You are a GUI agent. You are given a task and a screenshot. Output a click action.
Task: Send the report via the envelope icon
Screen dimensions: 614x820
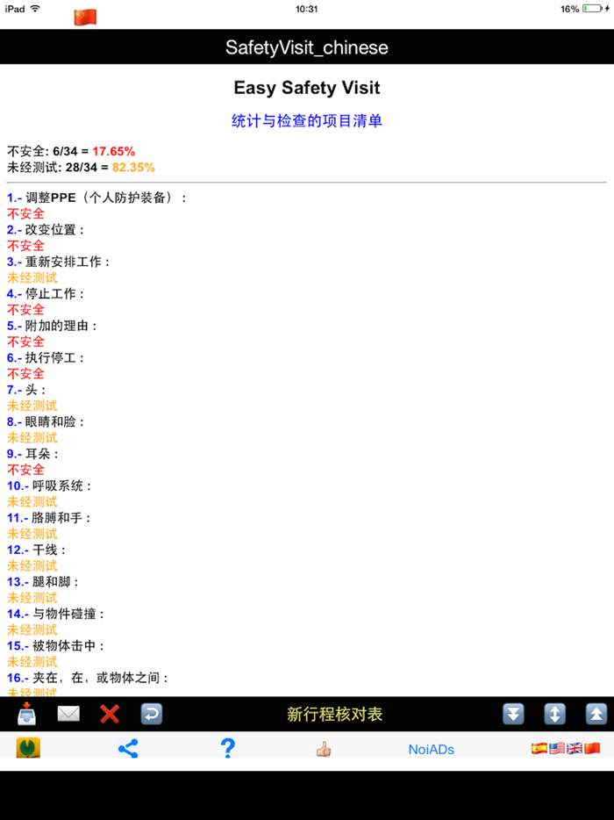pos(68,714)
